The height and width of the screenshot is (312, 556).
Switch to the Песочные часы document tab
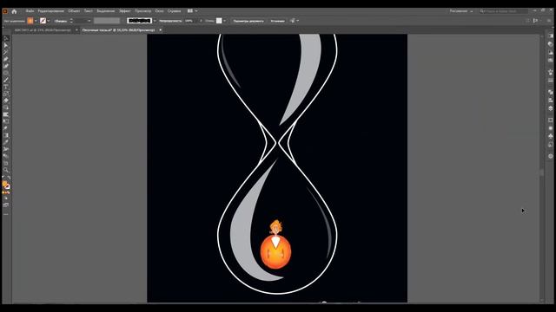[119, 30]
